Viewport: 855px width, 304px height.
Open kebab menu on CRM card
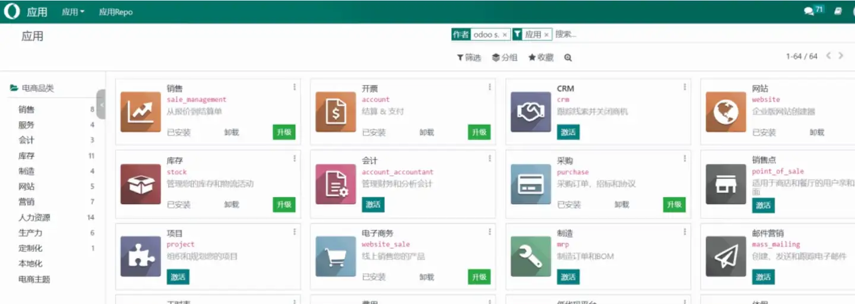(685, 87)
